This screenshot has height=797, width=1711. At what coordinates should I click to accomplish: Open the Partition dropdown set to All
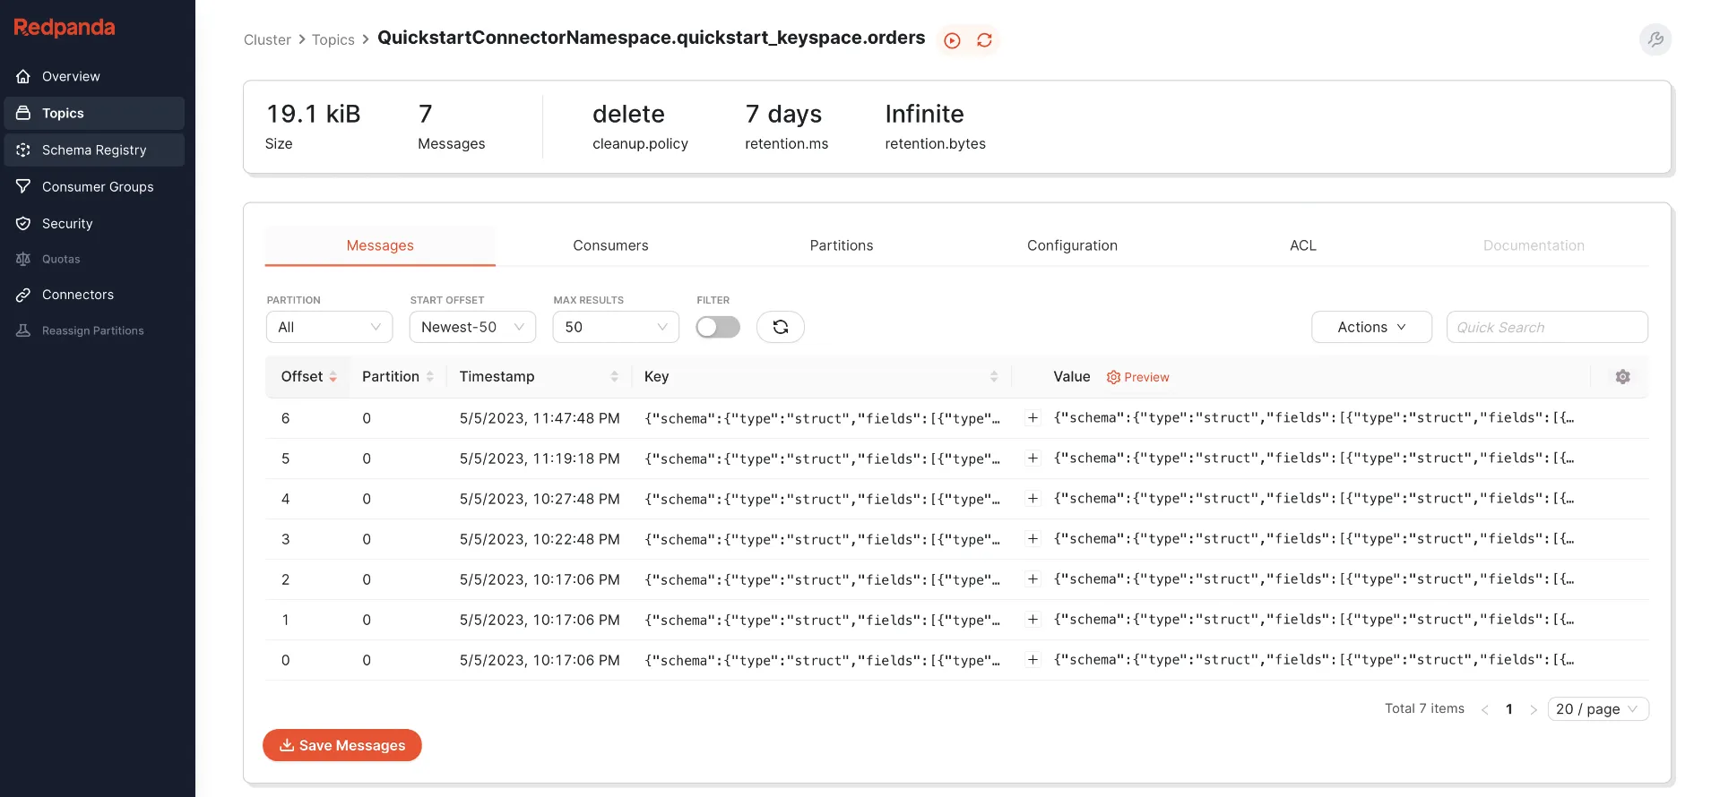(329, 327)
